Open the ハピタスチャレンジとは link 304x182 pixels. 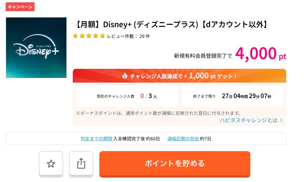249,120
